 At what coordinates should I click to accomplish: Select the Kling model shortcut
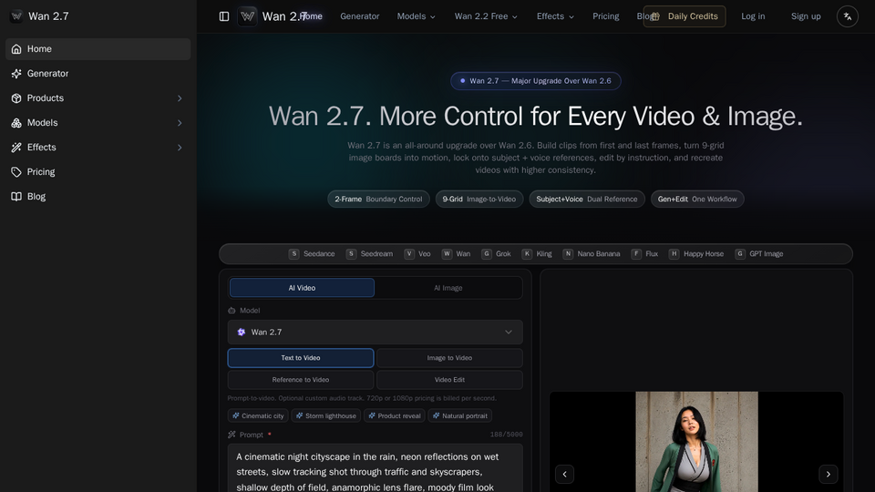pos(537,254)
